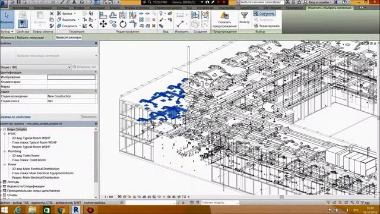The image size is (380, 214).
Task: Open the Вход в службы dropdown
Action: pyautogui.click(x=320, y=2)
